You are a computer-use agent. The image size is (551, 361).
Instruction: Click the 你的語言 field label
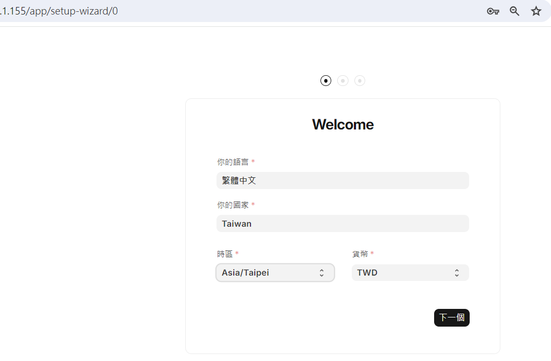point(233,162)
